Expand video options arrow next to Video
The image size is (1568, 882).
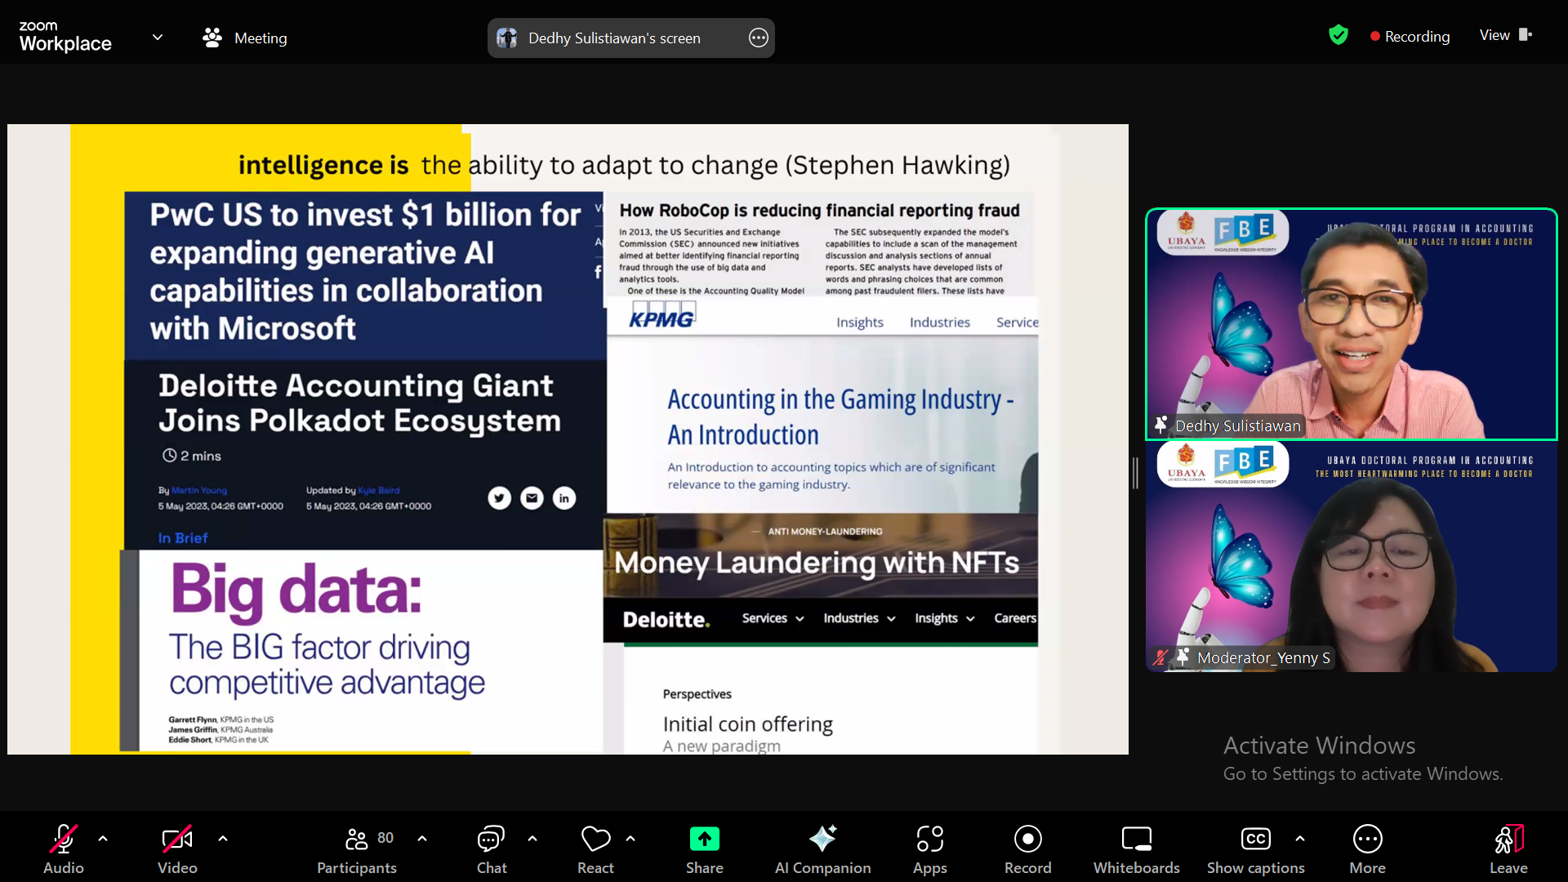223,839
